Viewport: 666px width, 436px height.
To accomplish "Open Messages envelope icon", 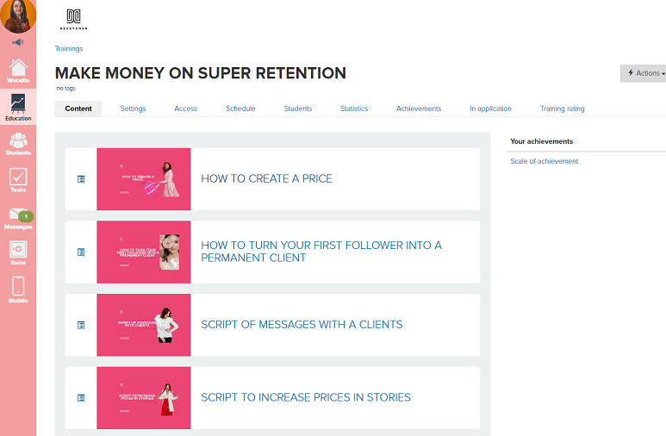I will coord(18,215).
